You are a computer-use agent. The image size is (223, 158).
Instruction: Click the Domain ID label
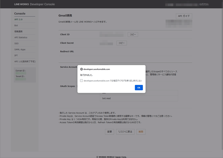(21, 71)
